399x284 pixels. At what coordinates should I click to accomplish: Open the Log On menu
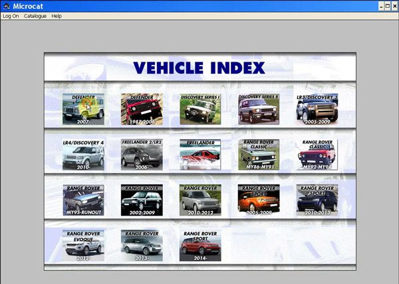[11, 16]
